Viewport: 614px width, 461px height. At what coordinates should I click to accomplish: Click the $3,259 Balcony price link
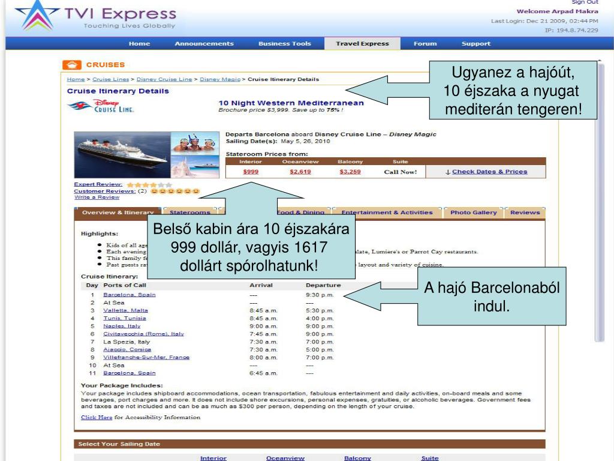coord(350,172)
